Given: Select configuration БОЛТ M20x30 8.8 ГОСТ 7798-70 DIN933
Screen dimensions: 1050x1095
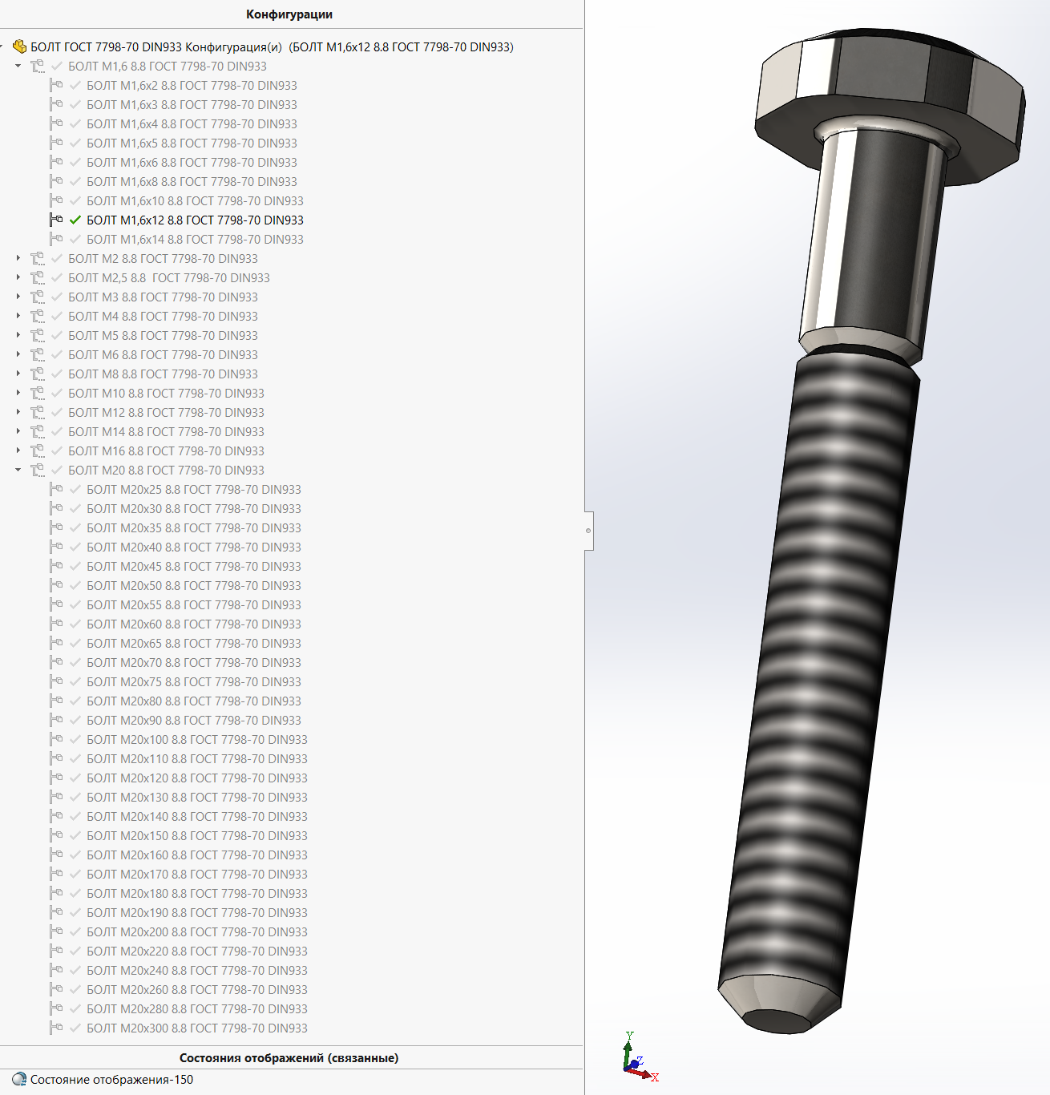Looking at the screenshot, I should [x=194, y=508].
